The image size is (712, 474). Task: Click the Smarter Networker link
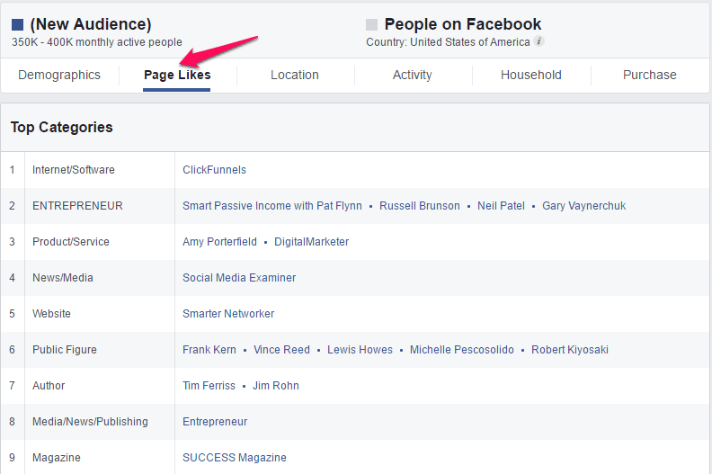click(x=228, y=314)
